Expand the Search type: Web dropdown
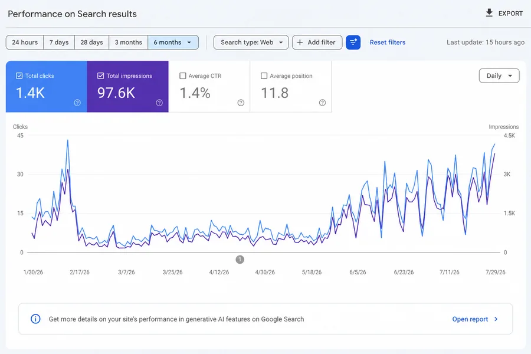 pos(251,42)
